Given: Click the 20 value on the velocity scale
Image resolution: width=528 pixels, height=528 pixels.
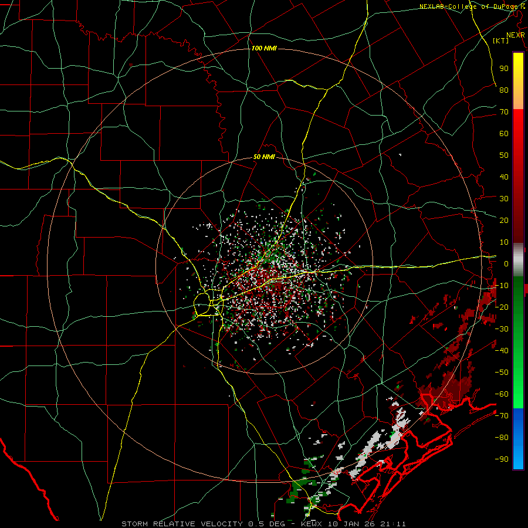Looking at the screenshot, I should pyautogui.click(x=504, y=220).
